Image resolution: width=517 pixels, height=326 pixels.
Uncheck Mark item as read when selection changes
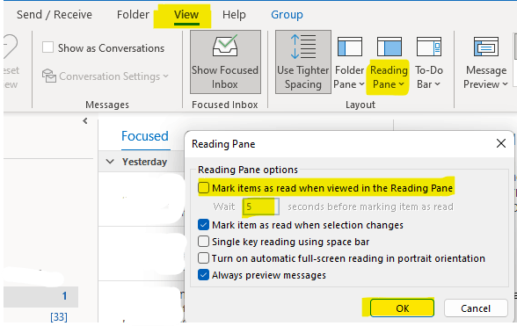click(203, 225)
